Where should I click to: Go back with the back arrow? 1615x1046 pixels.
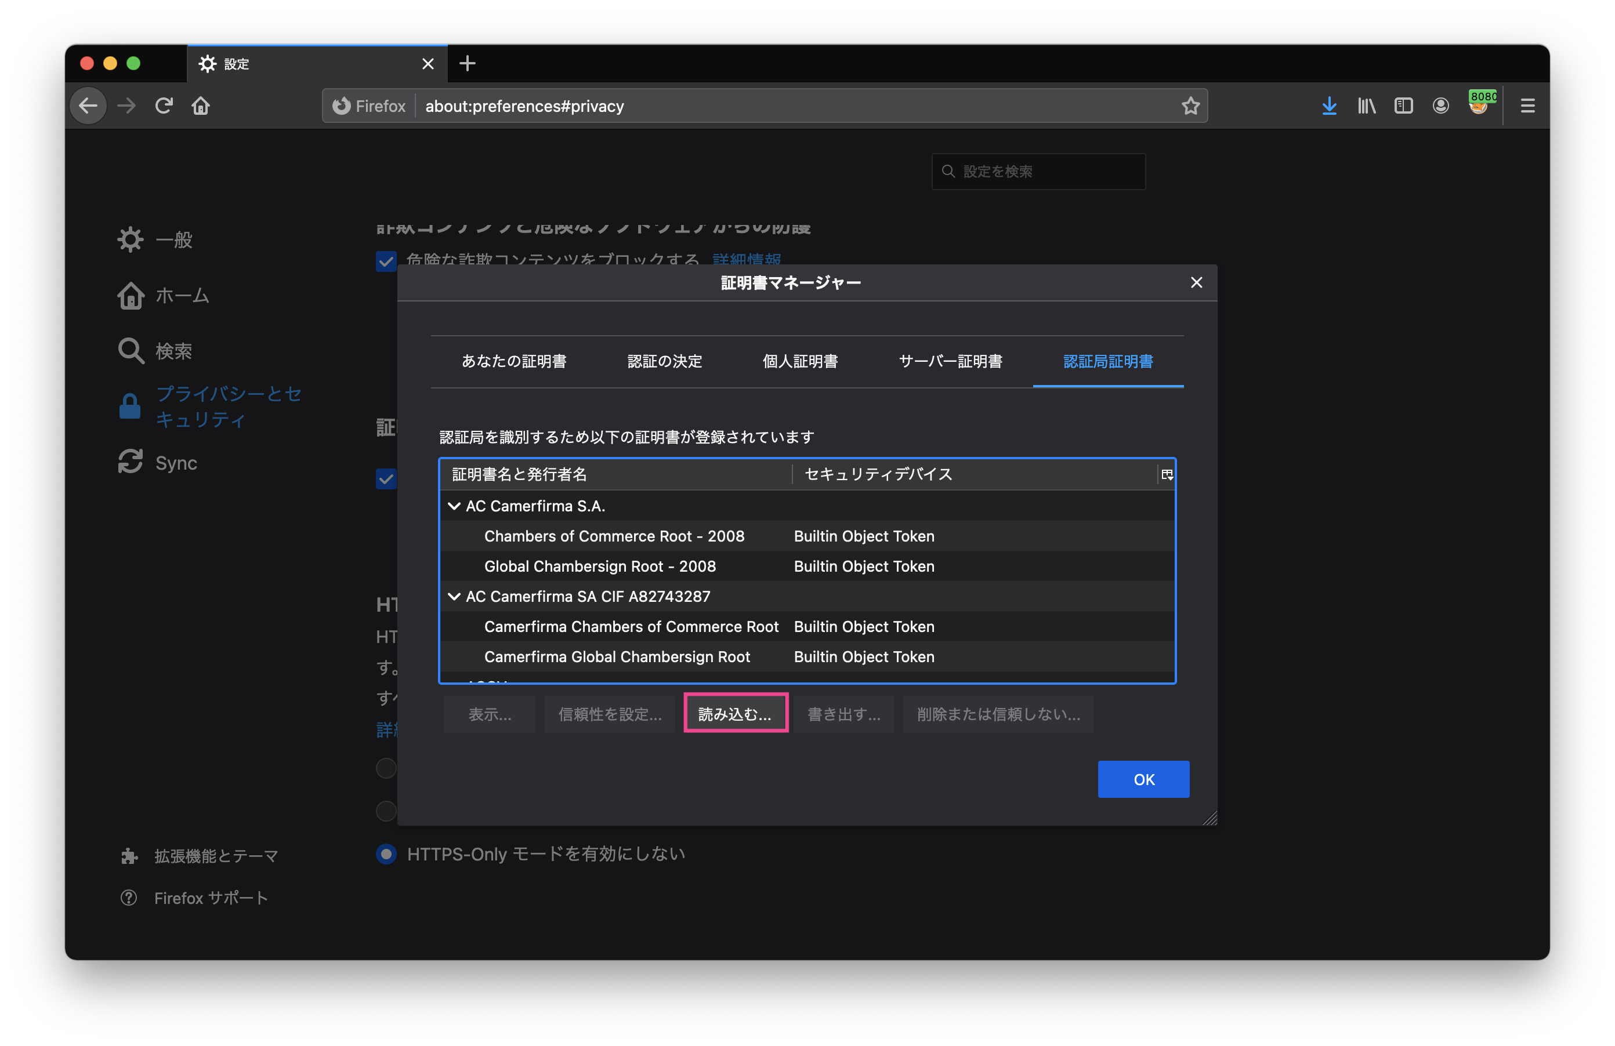pyautogui.click(x=88, y=106)
